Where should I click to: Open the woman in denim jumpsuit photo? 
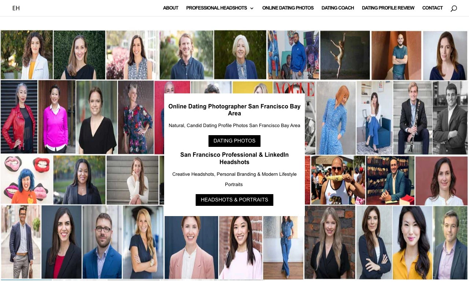coord(283,248)
